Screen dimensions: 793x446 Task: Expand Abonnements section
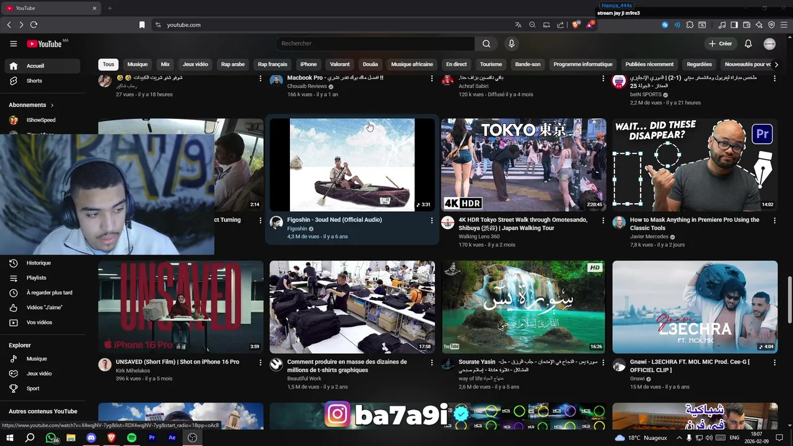(x=32, y=105)
